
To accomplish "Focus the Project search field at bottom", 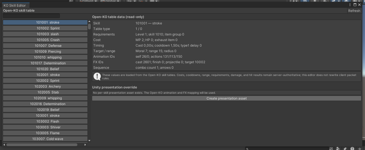I will pos(286,149).
